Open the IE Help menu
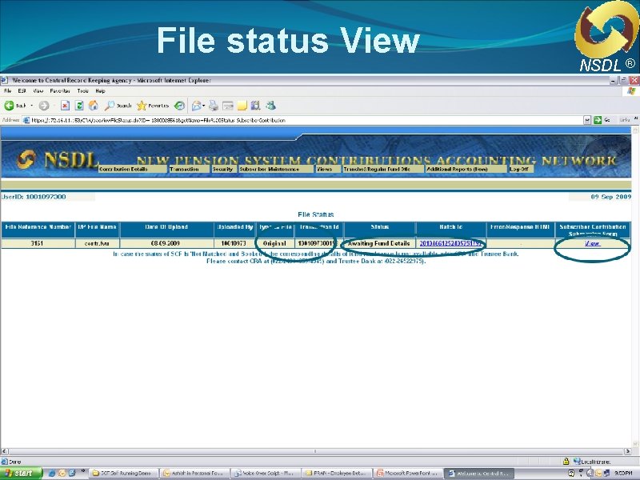The image size is (640, 480). pos(100,91)
